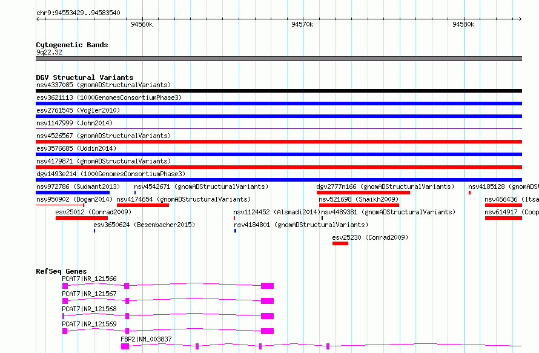The image size is (539, 353).
Task: Click red bar under nsv4174654
Action: coord(143,205)
